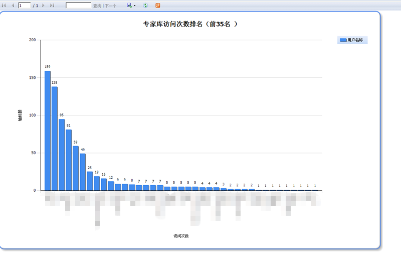Click the bar labeled 159
The height and width of the screenshot is (261, 401).
[x=48, y=130]
